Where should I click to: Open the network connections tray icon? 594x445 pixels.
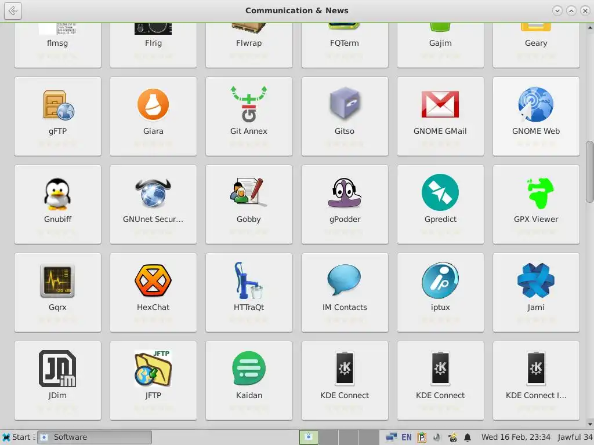point(391,437)
